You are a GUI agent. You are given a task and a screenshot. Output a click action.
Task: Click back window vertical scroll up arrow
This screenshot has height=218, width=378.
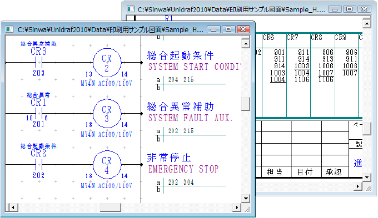tap(367, 24)
